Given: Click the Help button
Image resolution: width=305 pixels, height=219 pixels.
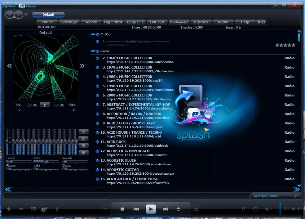Looking at the screenshot, I should point(245,22).
